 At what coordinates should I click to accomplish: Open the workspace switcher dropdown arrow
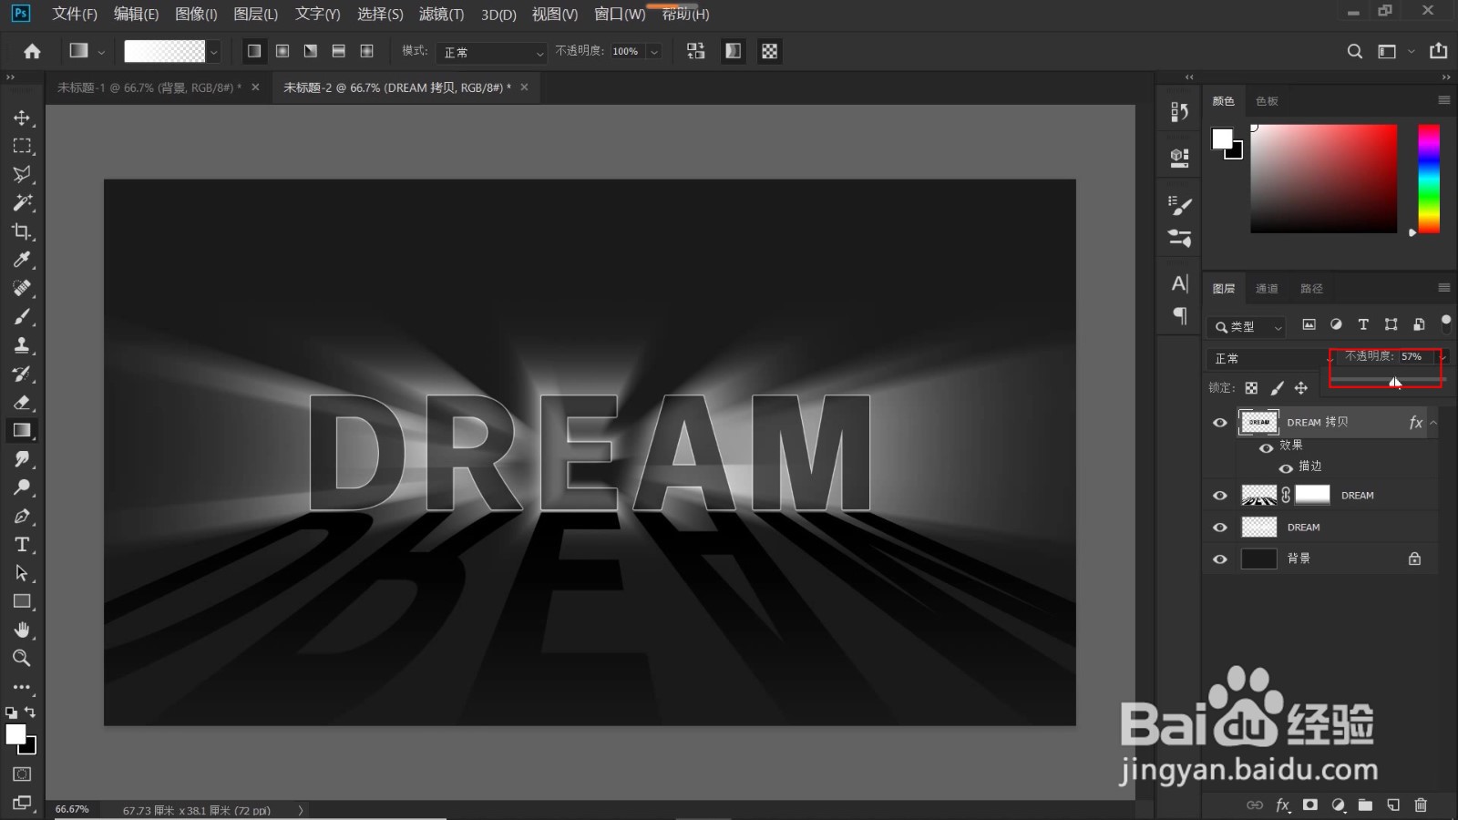1412,51
